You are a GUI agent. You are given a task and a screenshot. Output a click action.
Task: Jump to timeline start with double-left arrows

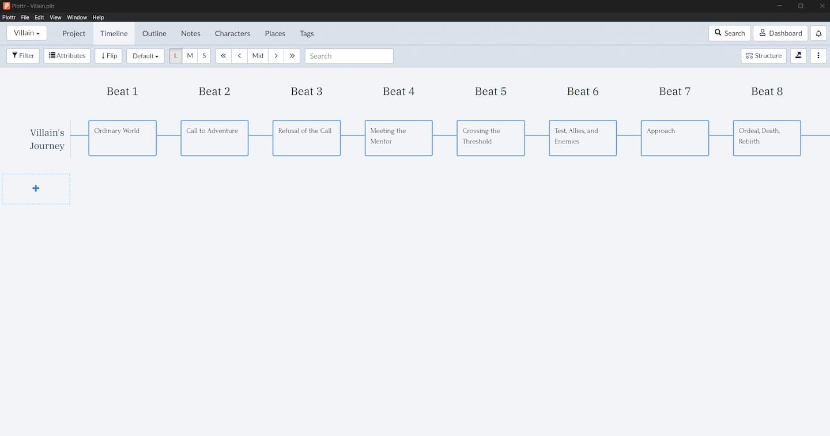tap(224, 56)
